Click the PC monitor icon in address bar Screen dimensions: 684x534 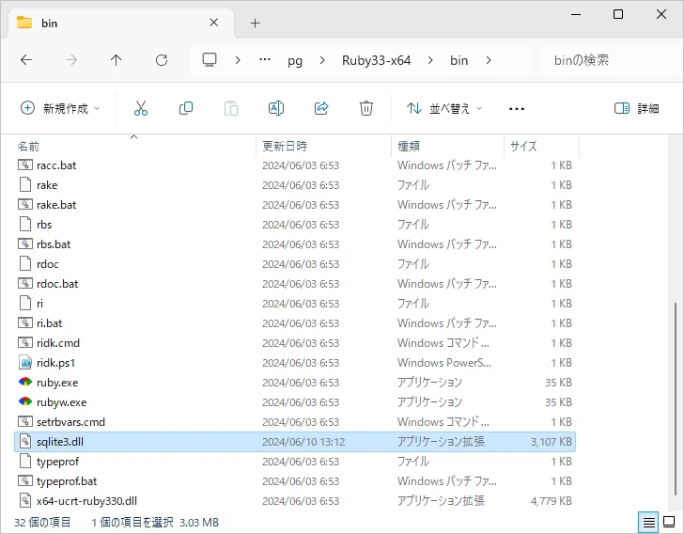click(210, 60)
